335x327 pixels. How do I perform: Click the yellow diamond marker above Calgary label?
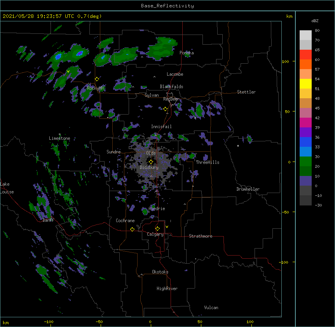click(x=157, y=229)
